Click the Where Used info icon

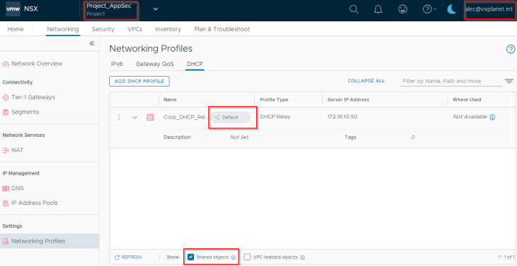[x=492, y=117]
